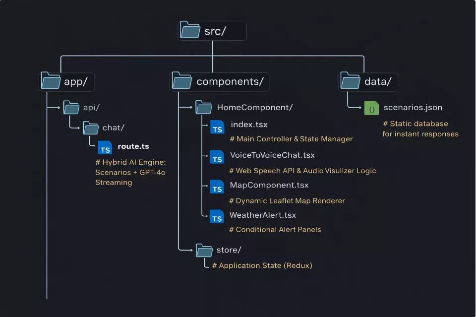Click the Application State (Redux) comment
476x317 pixels.
click(x=262, y=265)
